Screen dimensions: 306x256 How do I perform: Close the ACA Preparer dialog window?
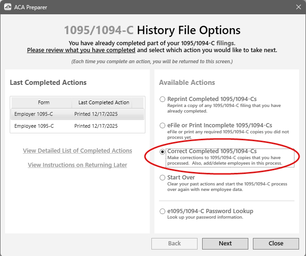299,7
